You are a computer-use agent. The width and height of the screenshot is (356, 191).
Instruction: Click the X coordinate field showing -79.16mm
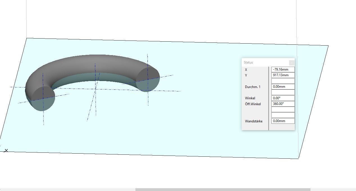tap(283, 69)
